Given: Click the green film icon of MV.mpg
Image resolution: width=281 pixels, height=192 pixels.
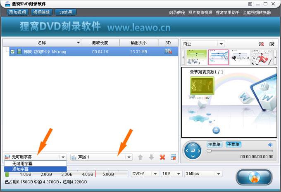Looking at the screenshot, I should tap(19, 52).
